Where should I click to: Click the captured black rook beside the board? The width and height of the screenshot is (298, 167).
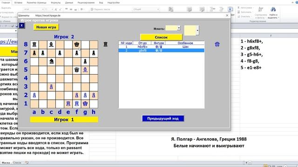[106, 45]
